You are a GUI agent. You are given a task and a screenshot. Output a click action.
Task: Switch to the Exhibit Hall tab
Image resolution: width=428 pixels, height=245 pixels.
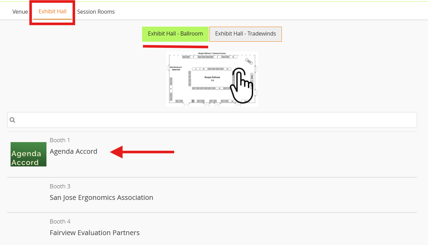point(53,12)
